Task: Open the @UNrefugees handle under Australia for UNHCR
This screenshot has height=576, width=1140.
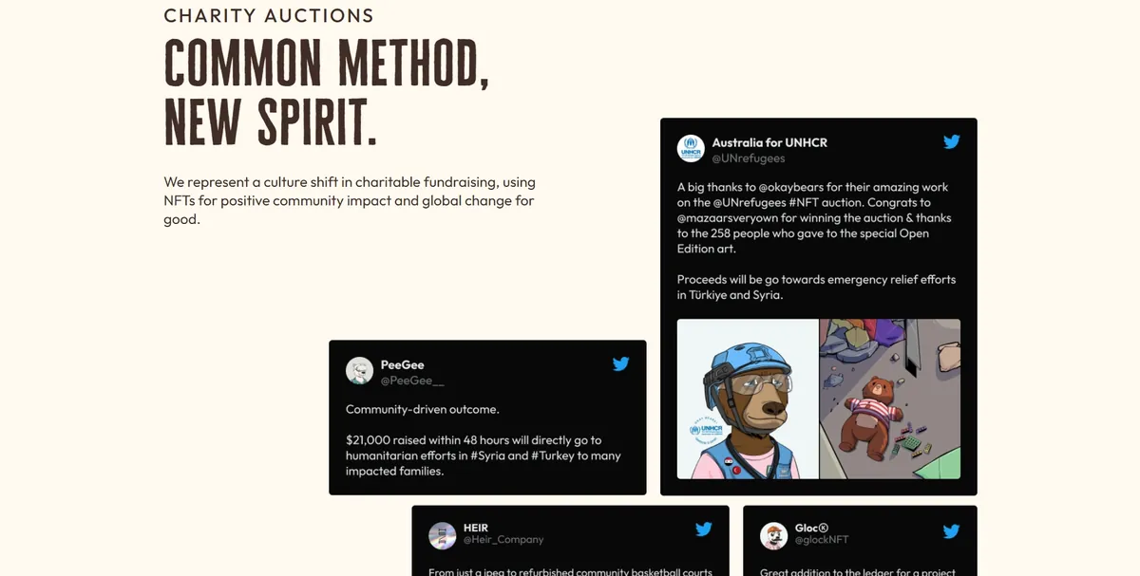Action: (749, 158)
